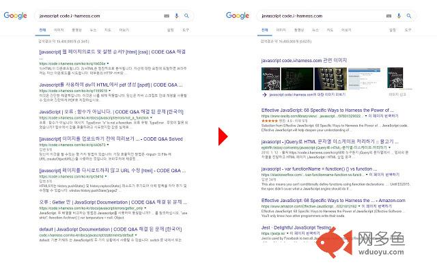Select the 전체 tab on the left page

point(42,30)
